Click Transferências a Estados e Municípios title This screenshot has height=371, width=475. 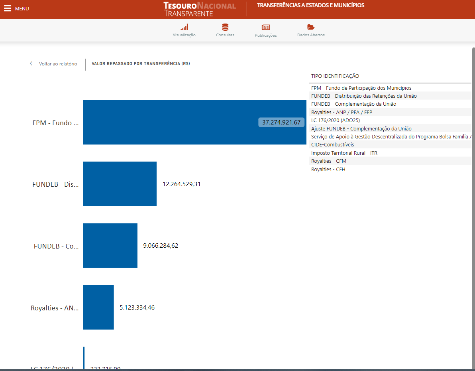click(310, 6)
